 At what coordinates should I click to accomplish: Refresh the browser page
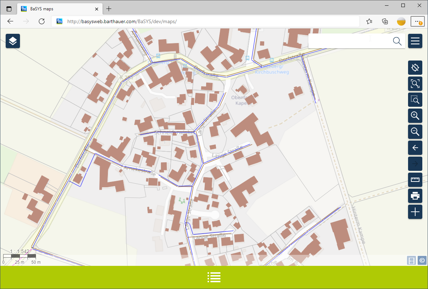42,21
